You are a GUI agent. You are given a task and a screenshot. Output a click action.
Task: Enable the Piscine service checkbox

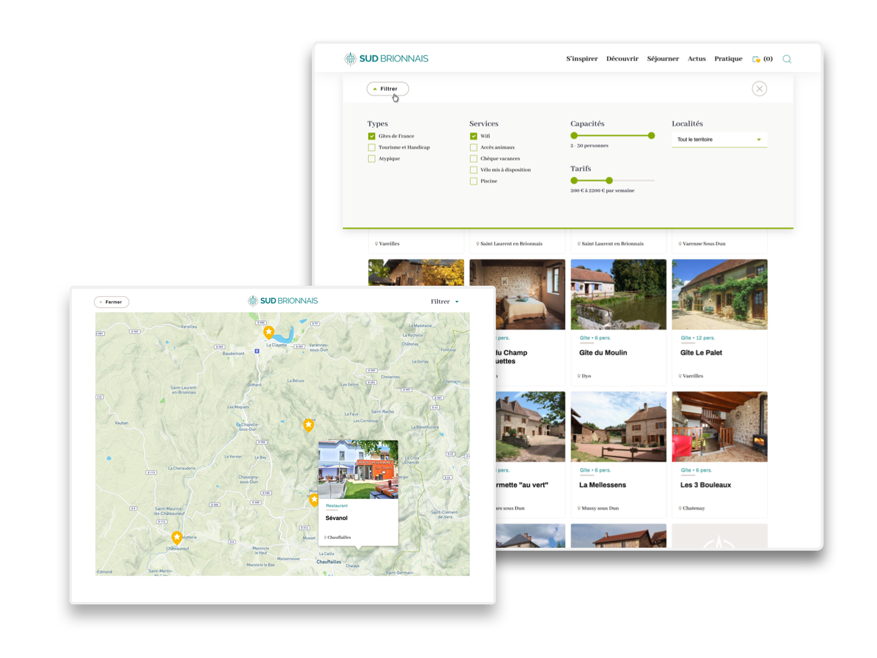coord(473,182)
